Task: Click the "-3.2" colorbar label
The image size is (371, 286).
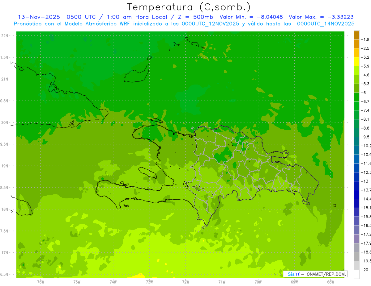Action: pyautogui.click(x=365, y=57)
